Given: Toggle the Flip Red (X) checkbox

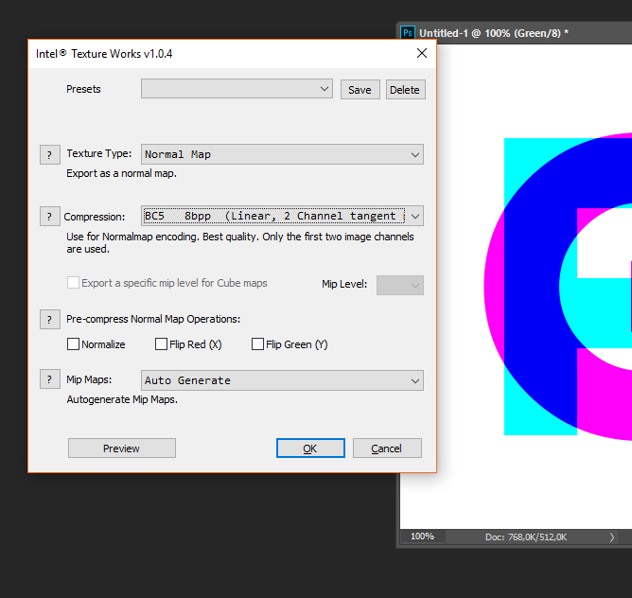Looking at the screenshot, I should click(162, 344).
